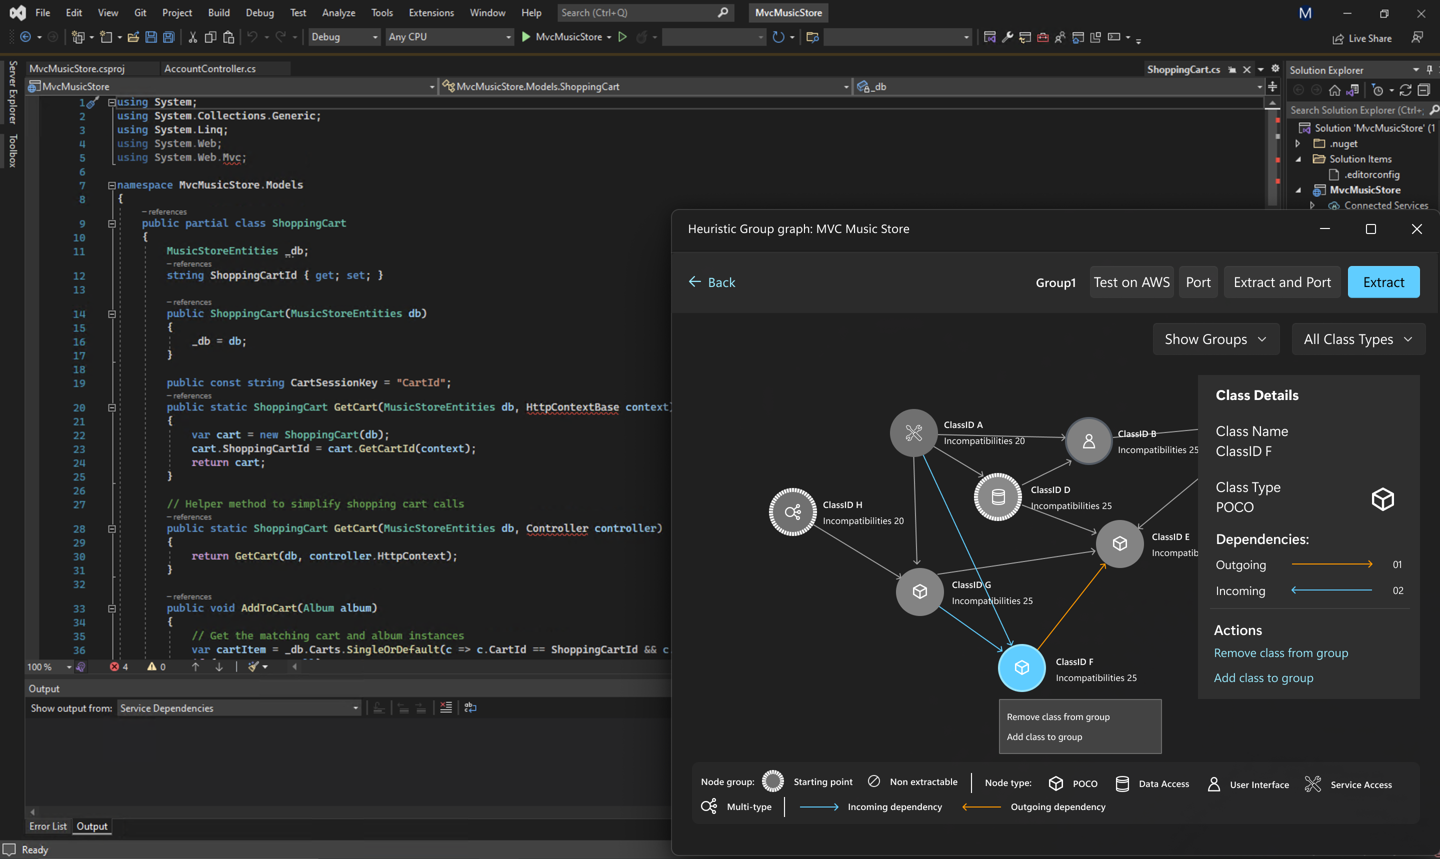
Task: Open the All Class Types dropdown
Action: [1357, 339]
